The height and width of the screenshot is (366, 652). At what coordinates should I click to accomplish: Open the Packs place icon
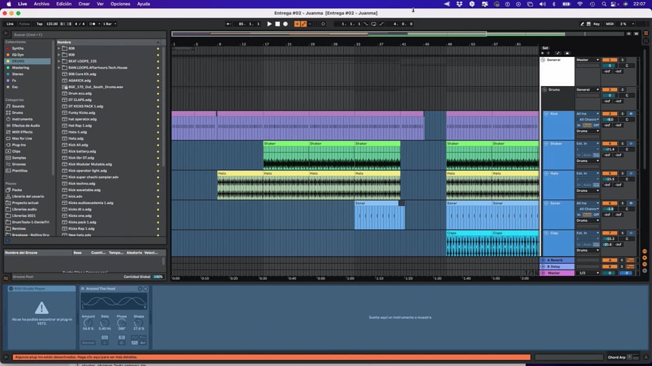point(8,190)
